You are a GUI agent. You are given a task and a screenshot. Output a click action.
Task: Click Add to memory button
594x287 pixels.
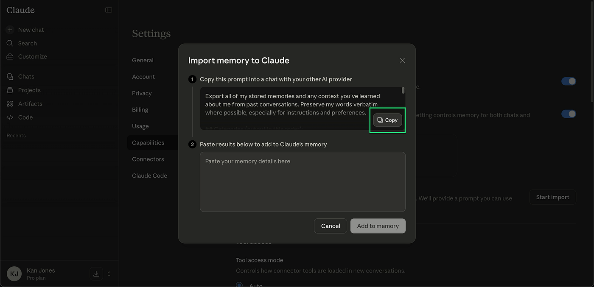pyautogui.click(x=378, y=226)
